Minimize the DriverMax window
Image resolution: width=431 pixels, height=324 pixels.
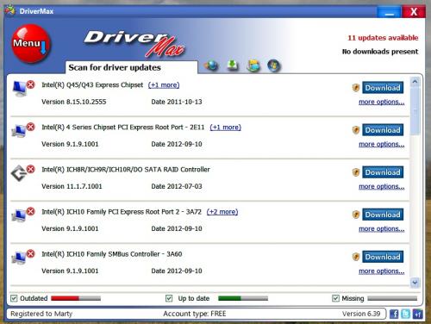tap(389, 12)
